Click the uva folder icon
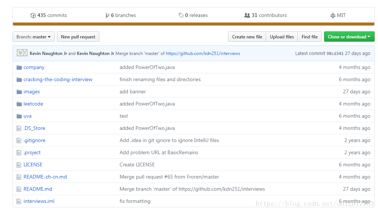The height and width of the screenshot is (211, 378). point(19,116)
